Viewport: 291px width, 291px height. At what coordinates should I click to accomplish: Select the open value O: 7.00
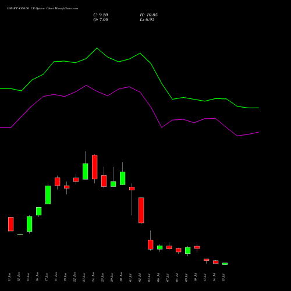(x=101, y=20)
